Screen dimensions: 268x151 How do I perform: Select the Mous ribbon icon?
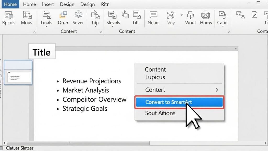coord(26,15)
